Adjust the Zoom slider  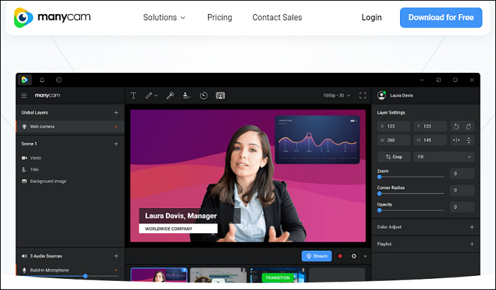pyautogui.click(x=411, y=177)
